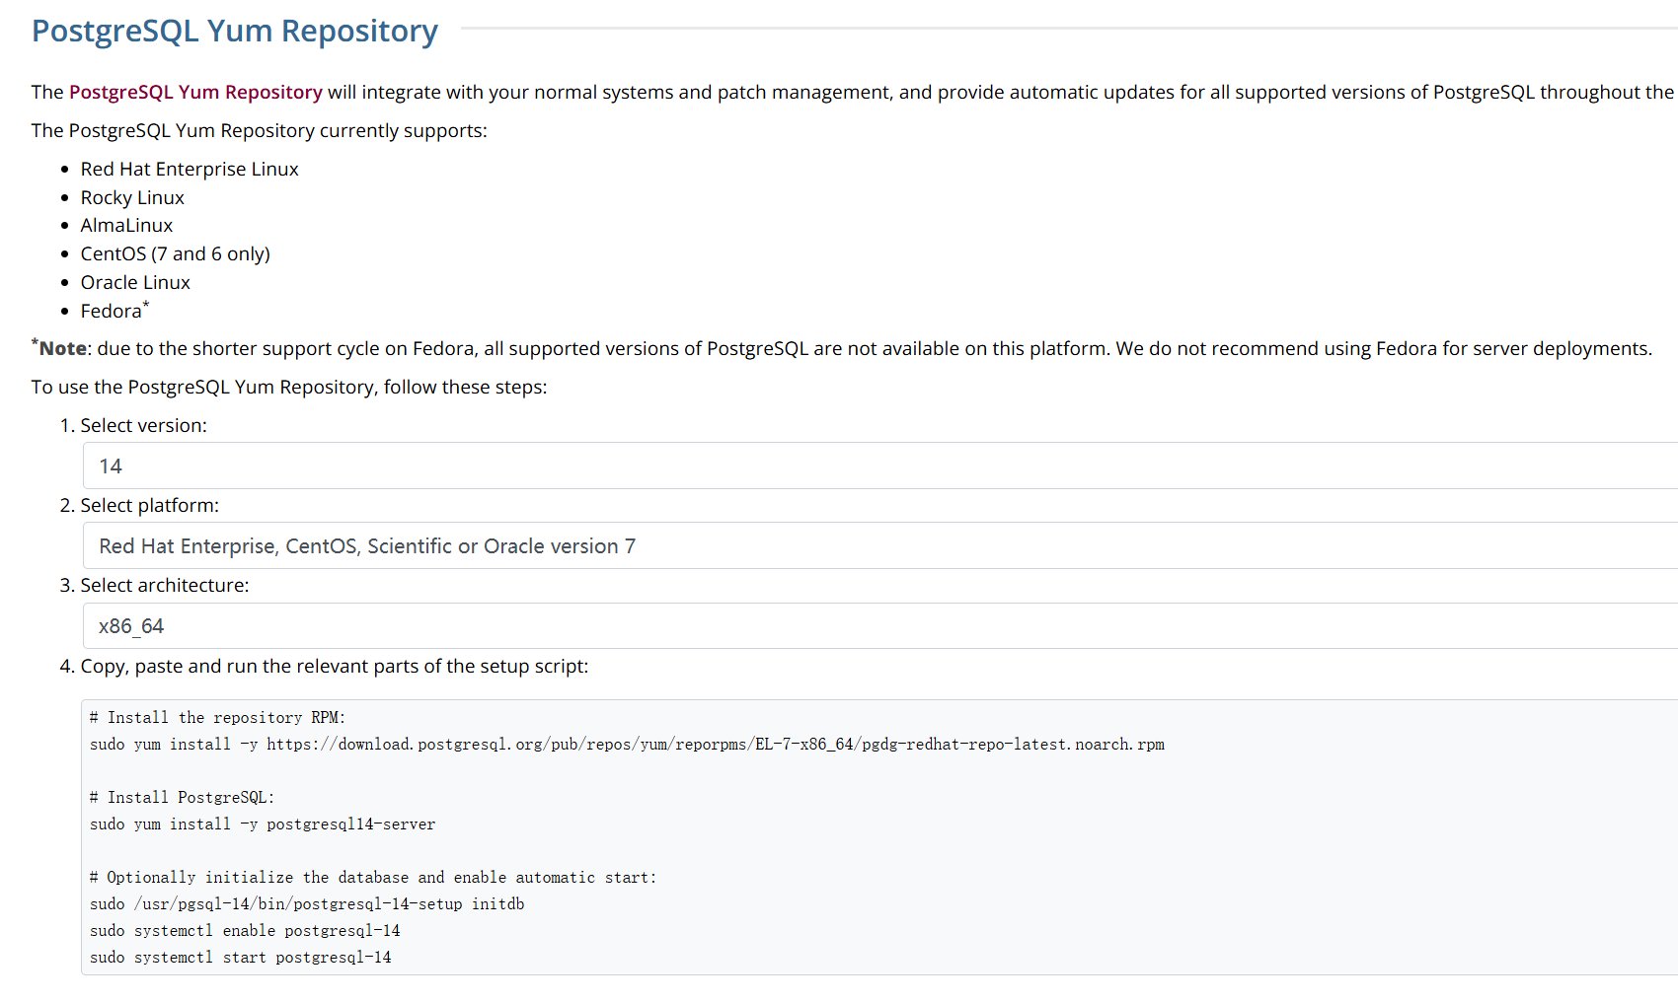Click the PostgreSQL Yum Repository link
This screenshot has height=1003, width=1678.
pos(195,92)
